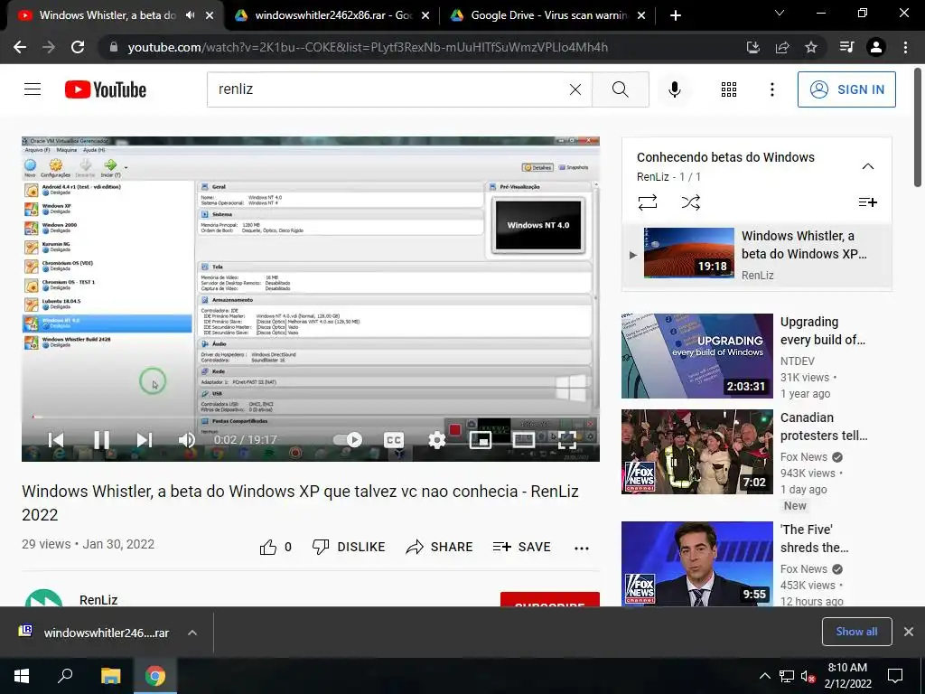925x694 pixels.
Task: Close the downloads bar
Action: tap(909, 632)
